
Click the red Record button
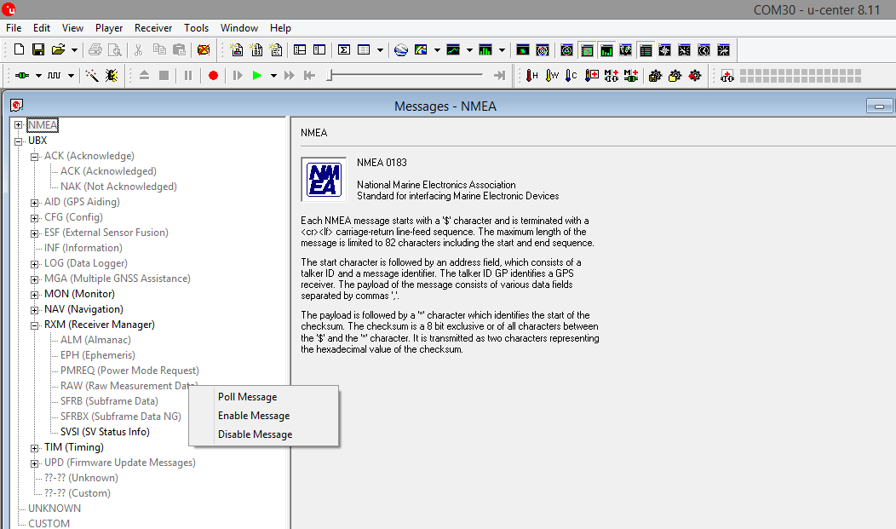click(x=213, y=76)
